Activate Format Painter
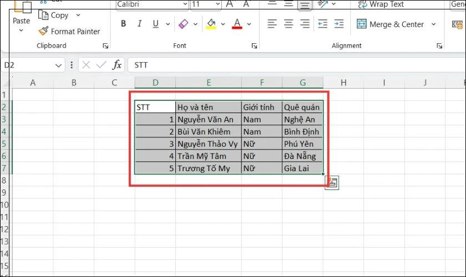This screenshot has height=277, width=466. [69, 32]
